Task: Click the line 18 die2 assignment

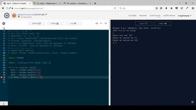Action: 26,72
